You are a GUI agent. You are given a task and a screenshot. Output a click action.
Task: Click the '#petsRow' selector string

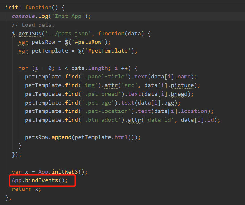coord(90,42)
